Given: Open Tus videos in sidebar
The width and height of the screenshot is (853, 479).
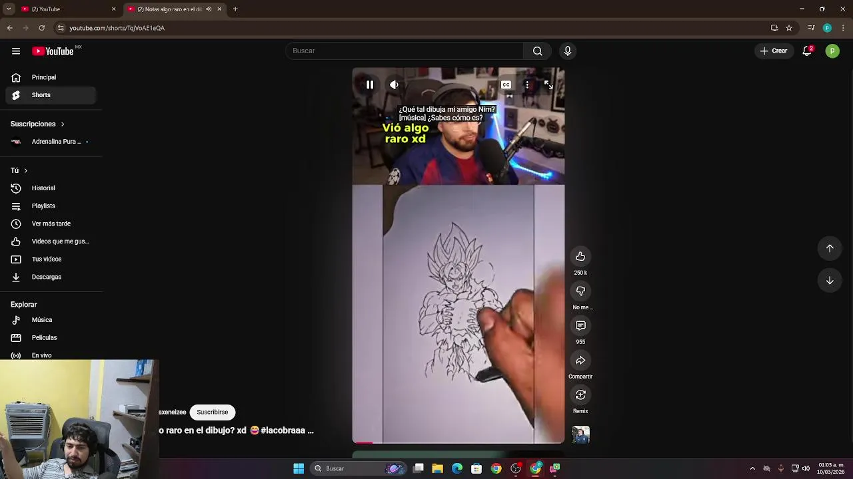Looking at the screenshot, I should coord(51,259).
